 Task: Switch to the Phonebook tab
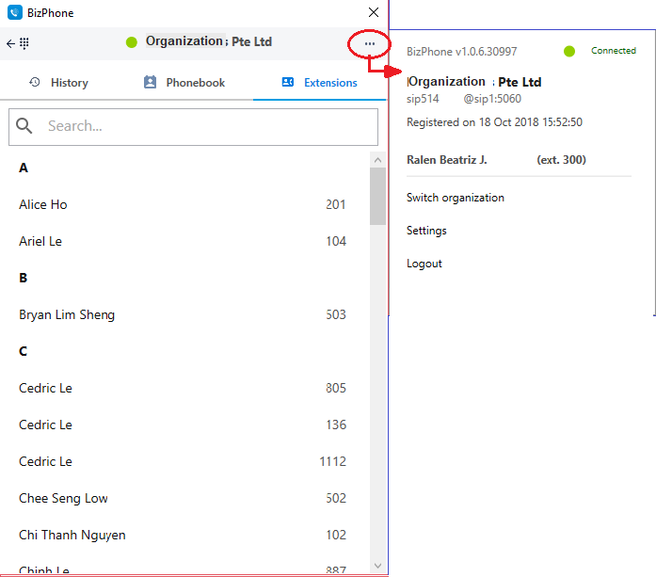pyautogui.click(x=184, y=83)
